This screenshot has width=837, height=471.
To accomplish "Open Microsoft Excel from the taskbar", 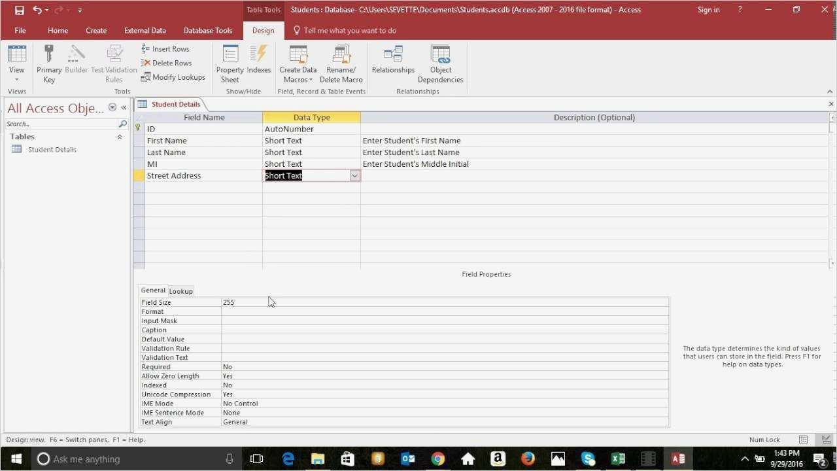I will click(618, 459).
